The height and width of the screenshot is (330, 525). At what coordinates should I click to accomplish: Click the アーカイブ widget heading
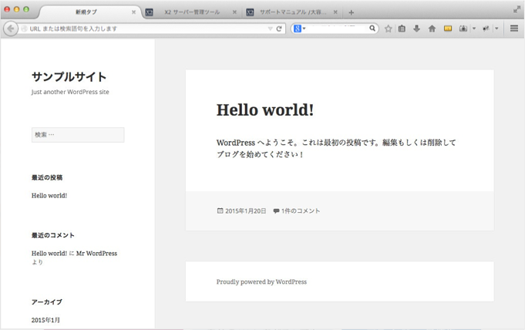[x=46, y=302]
